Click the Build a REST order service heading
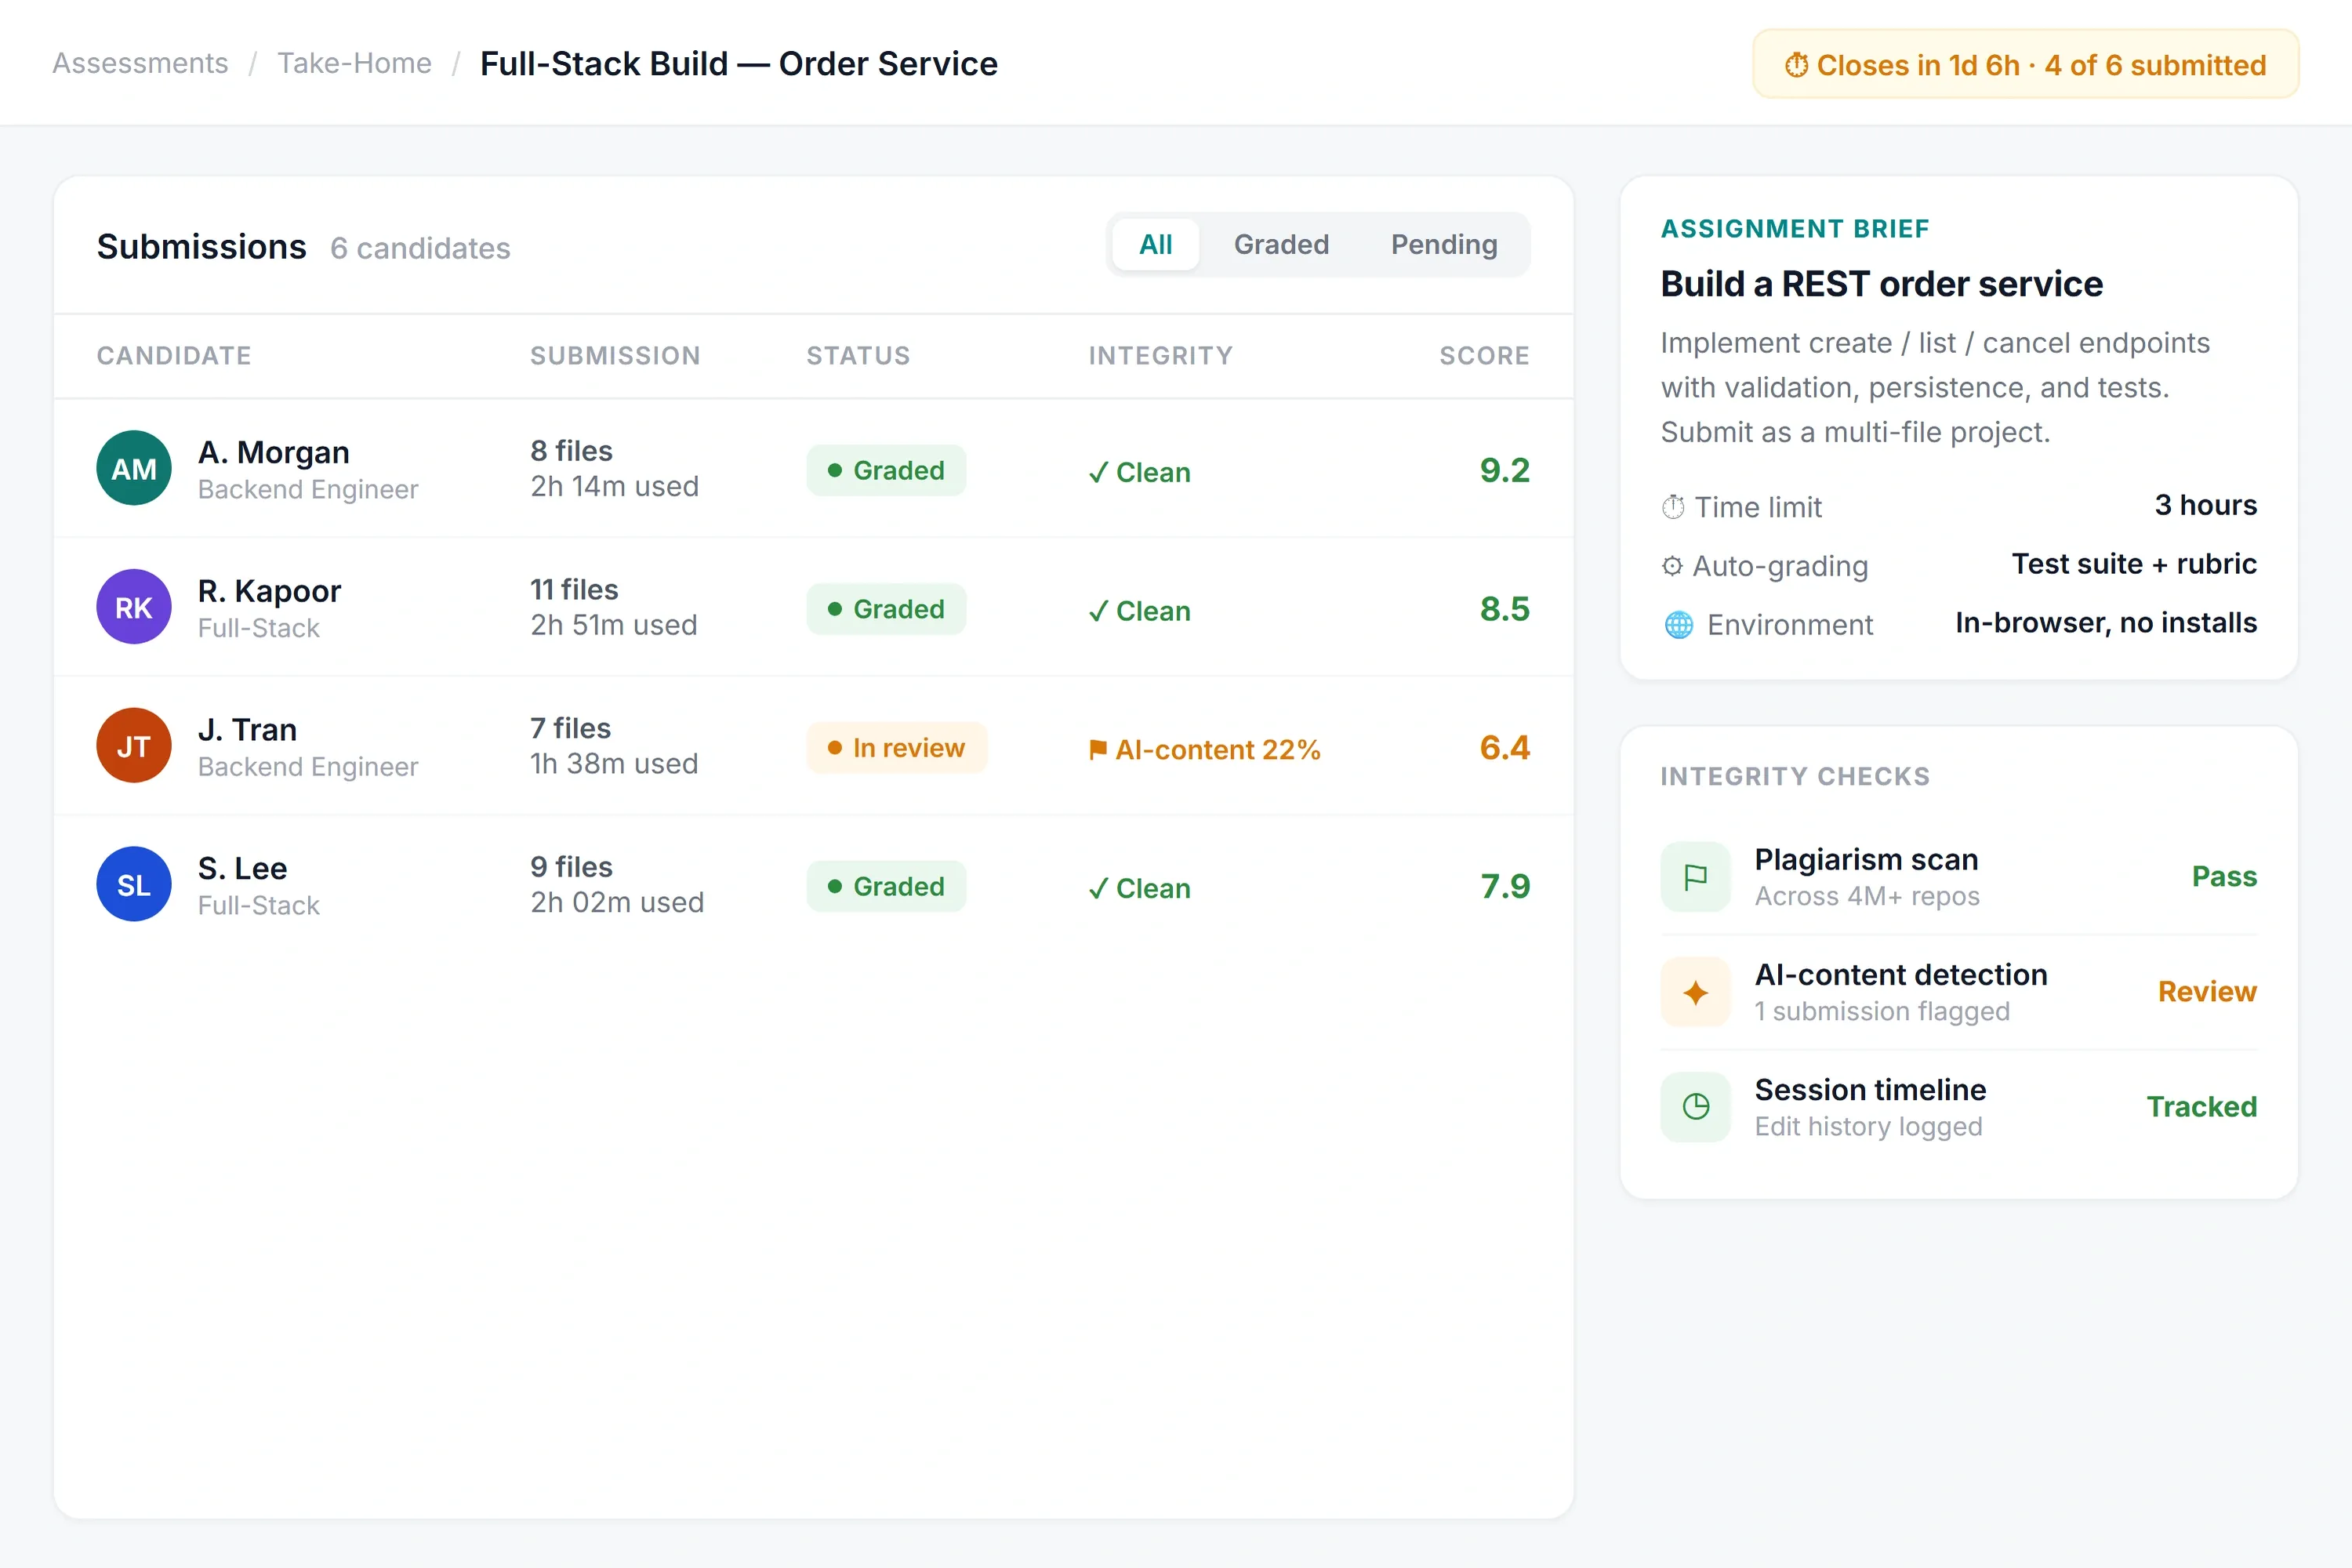The image size is (2352, 1568). pos(1881,284)
